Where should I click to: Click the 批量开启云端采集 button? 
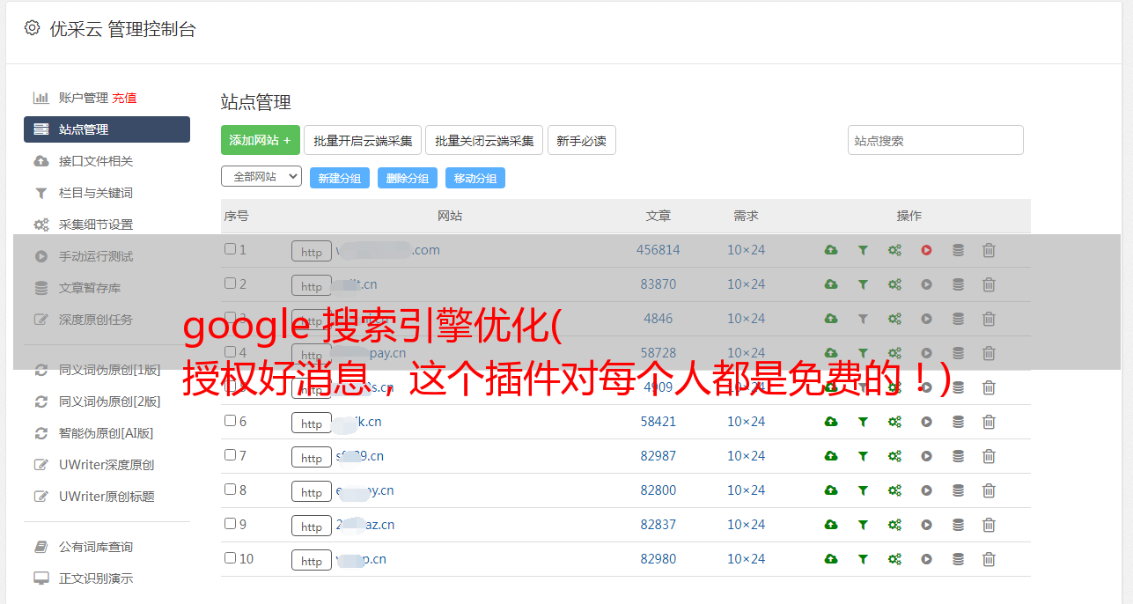tap(363, 140)
